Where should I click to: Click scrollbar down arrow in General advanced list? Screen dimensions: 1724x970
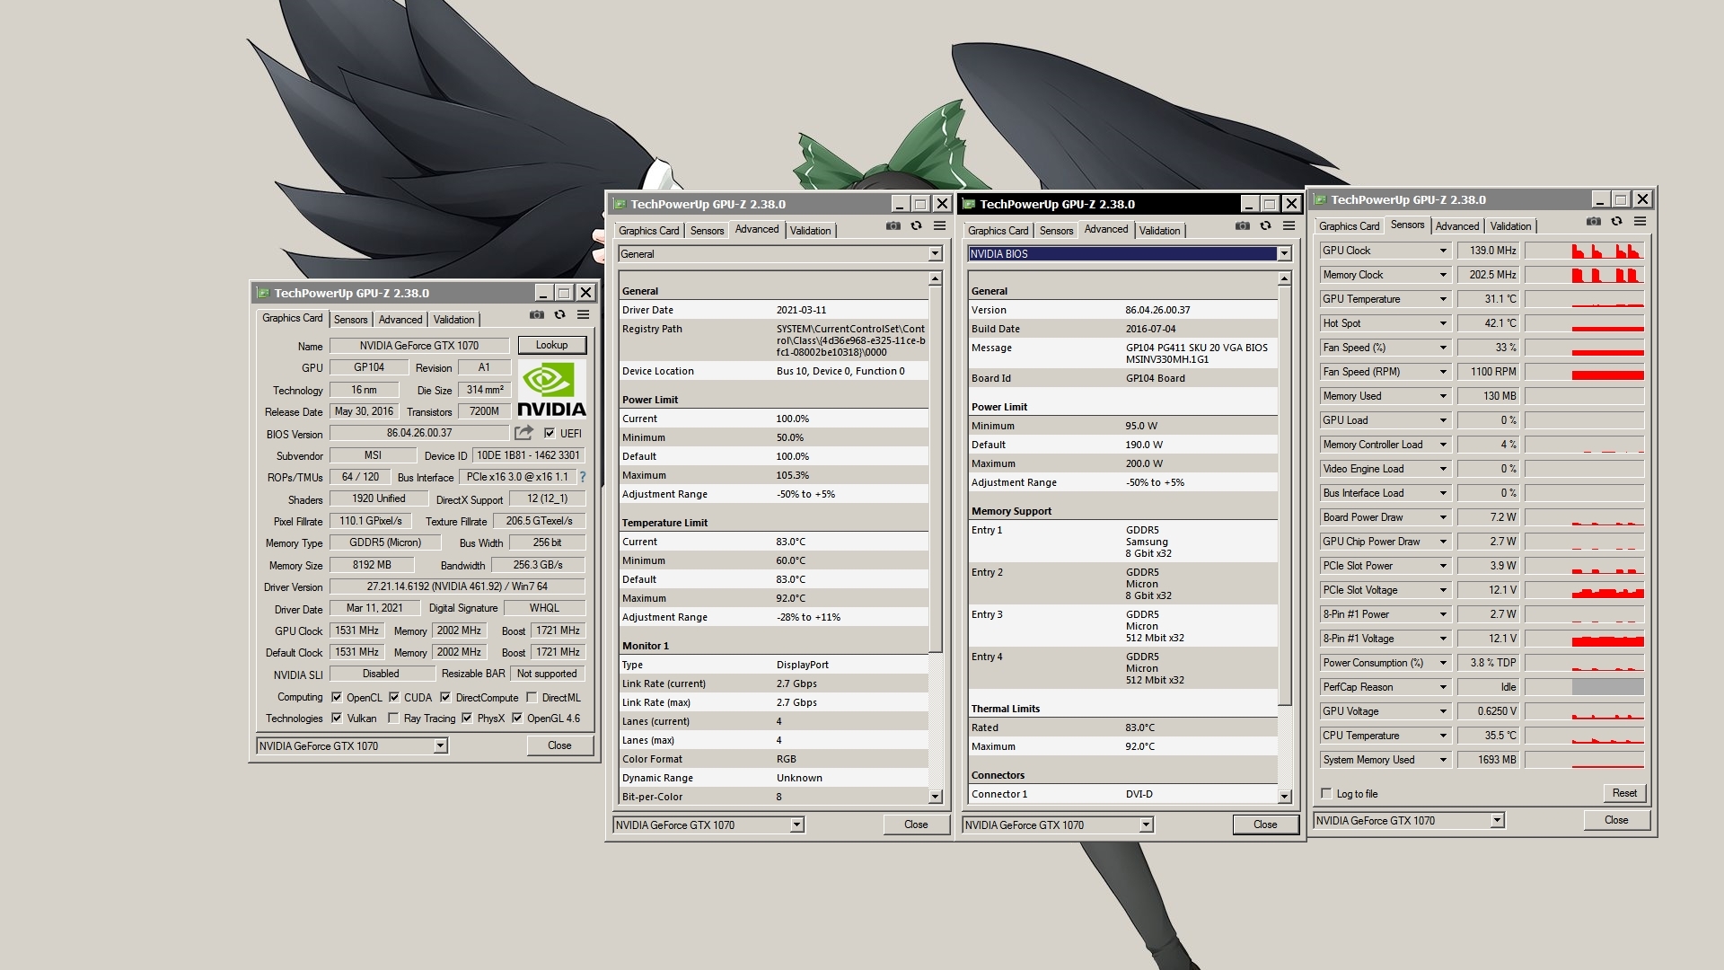point(935,797)
